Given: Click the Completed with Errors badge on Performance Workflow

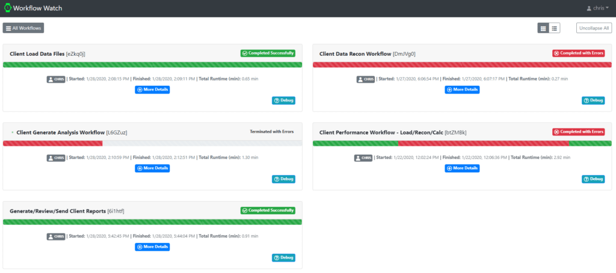Looking at the screenshot, I should coord(578,132).
